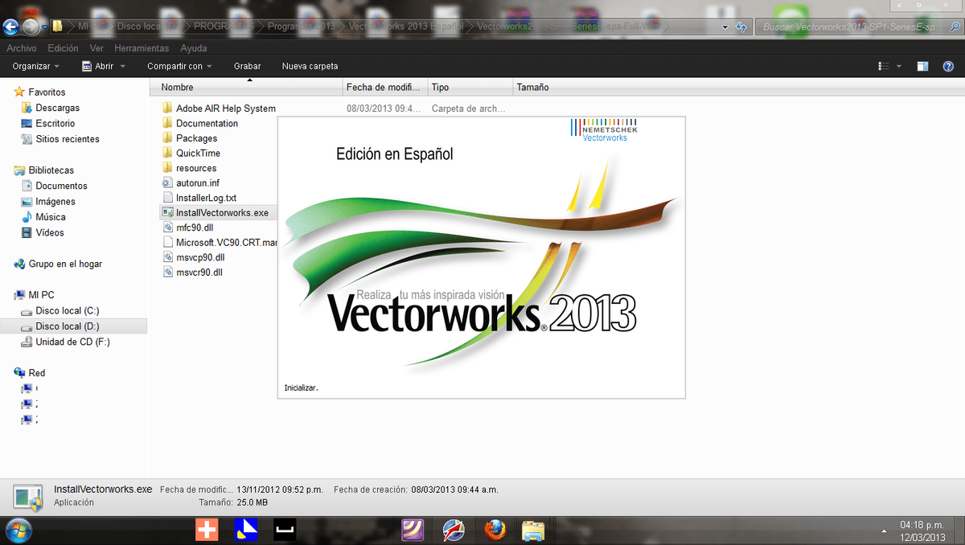This screenshot has height=545, width=965.
Task: Open the Herramientas menu
Action: coord(142,48)
